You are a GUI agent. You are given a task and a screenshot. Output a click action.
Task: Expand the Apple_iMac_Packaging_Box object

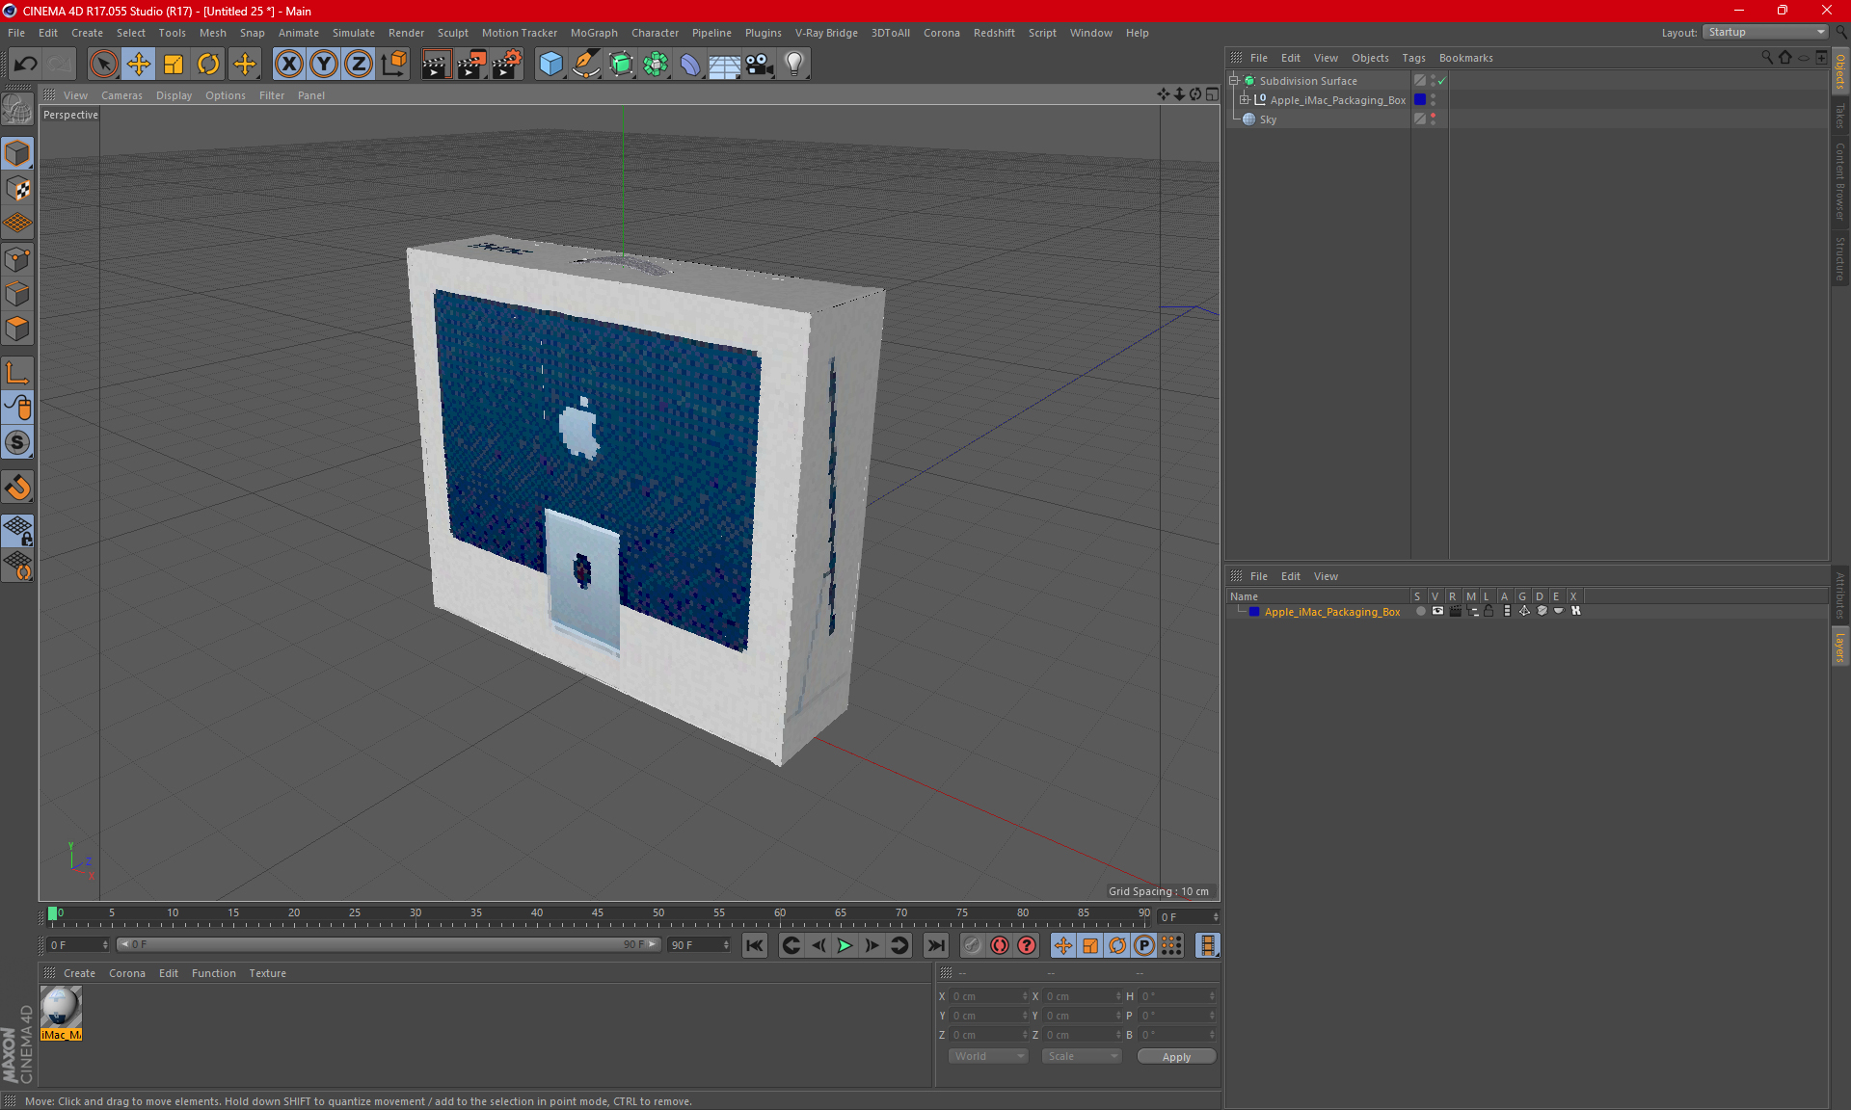[x=1244, y=100]
